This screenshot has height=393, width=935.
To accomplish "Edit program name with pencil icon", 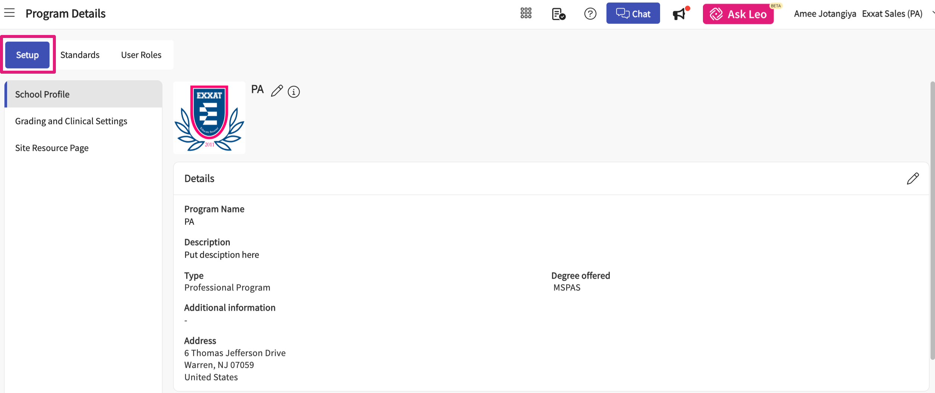I will click(277, 91).
